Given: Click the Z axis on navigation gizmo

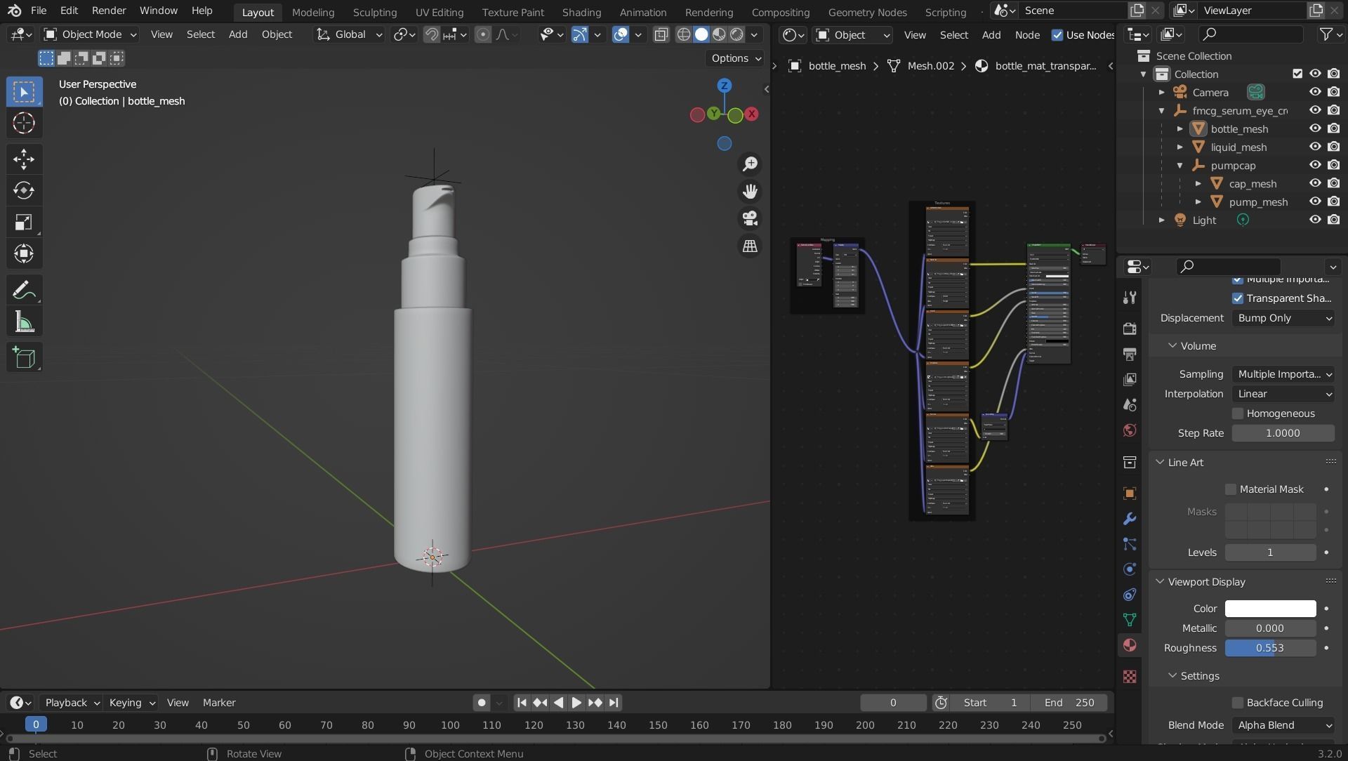Looking at the screenshot, I should (724, 86).
